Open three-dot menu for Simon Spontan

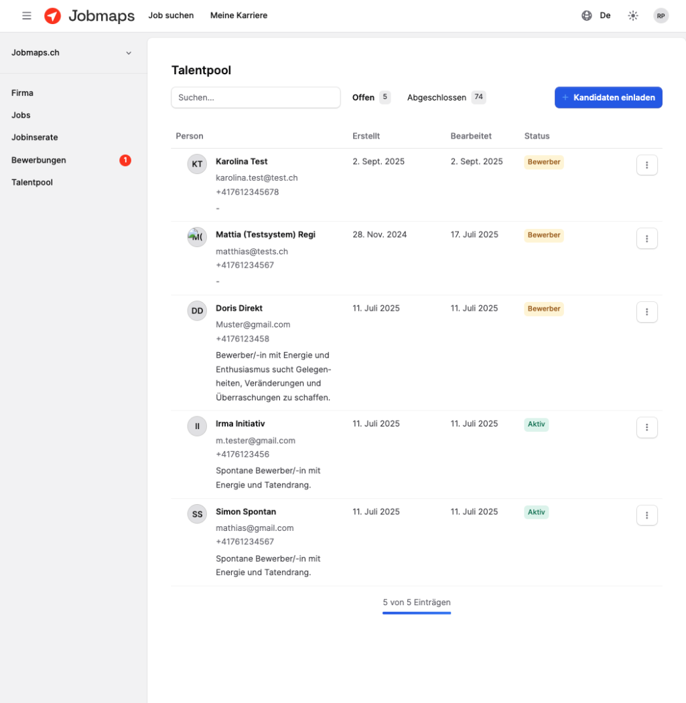(646, 516)
